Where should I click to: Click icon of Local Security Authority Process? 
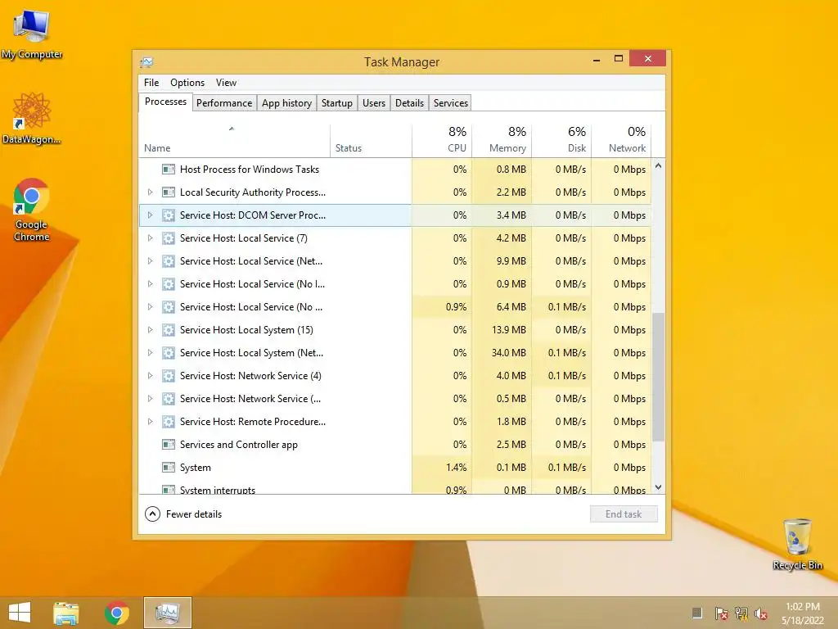tap(169, 192)
